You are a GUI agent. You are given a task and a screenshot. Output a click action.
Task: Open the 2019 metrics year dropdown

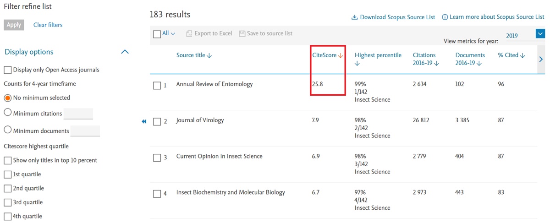pyautogui.click(x=540, y=33)
